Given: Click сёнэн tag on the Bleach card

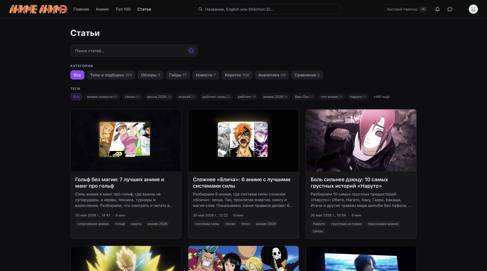Looking at the screenshot, I should 230,224.
